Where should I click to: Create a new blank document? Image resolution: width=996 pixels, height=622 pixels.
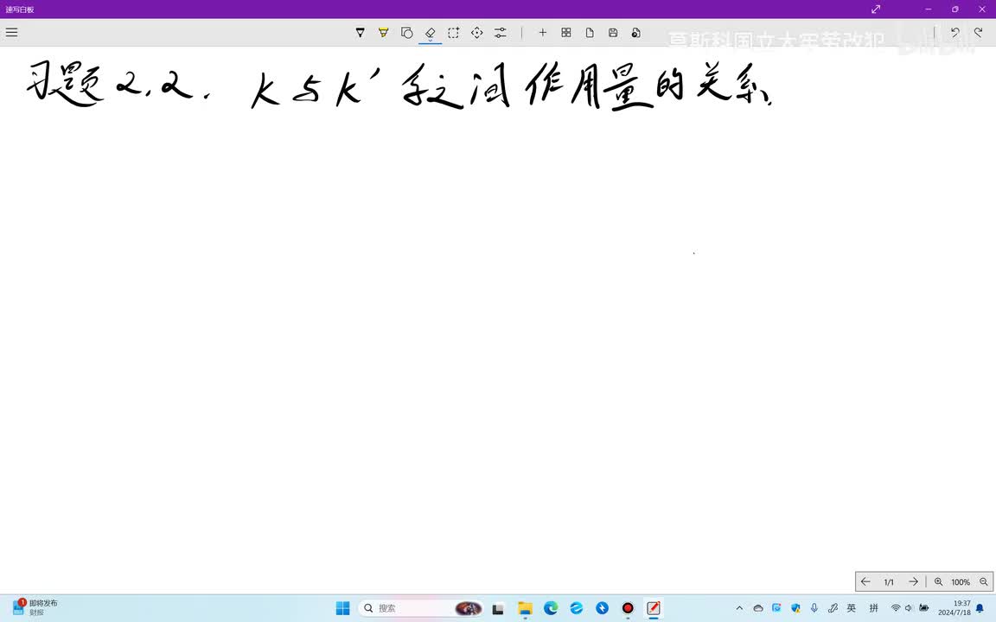click(590, 32)
